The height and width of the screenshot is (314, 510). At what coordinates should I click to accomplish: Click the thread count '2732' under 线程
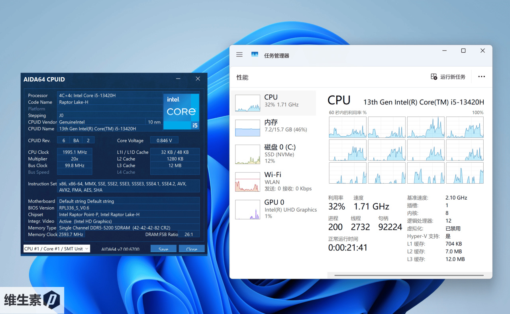pyautogui.click(x=361, y=227)
